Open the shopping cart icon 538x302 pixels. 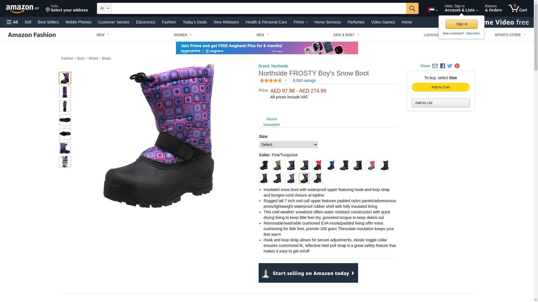point(518,8)
